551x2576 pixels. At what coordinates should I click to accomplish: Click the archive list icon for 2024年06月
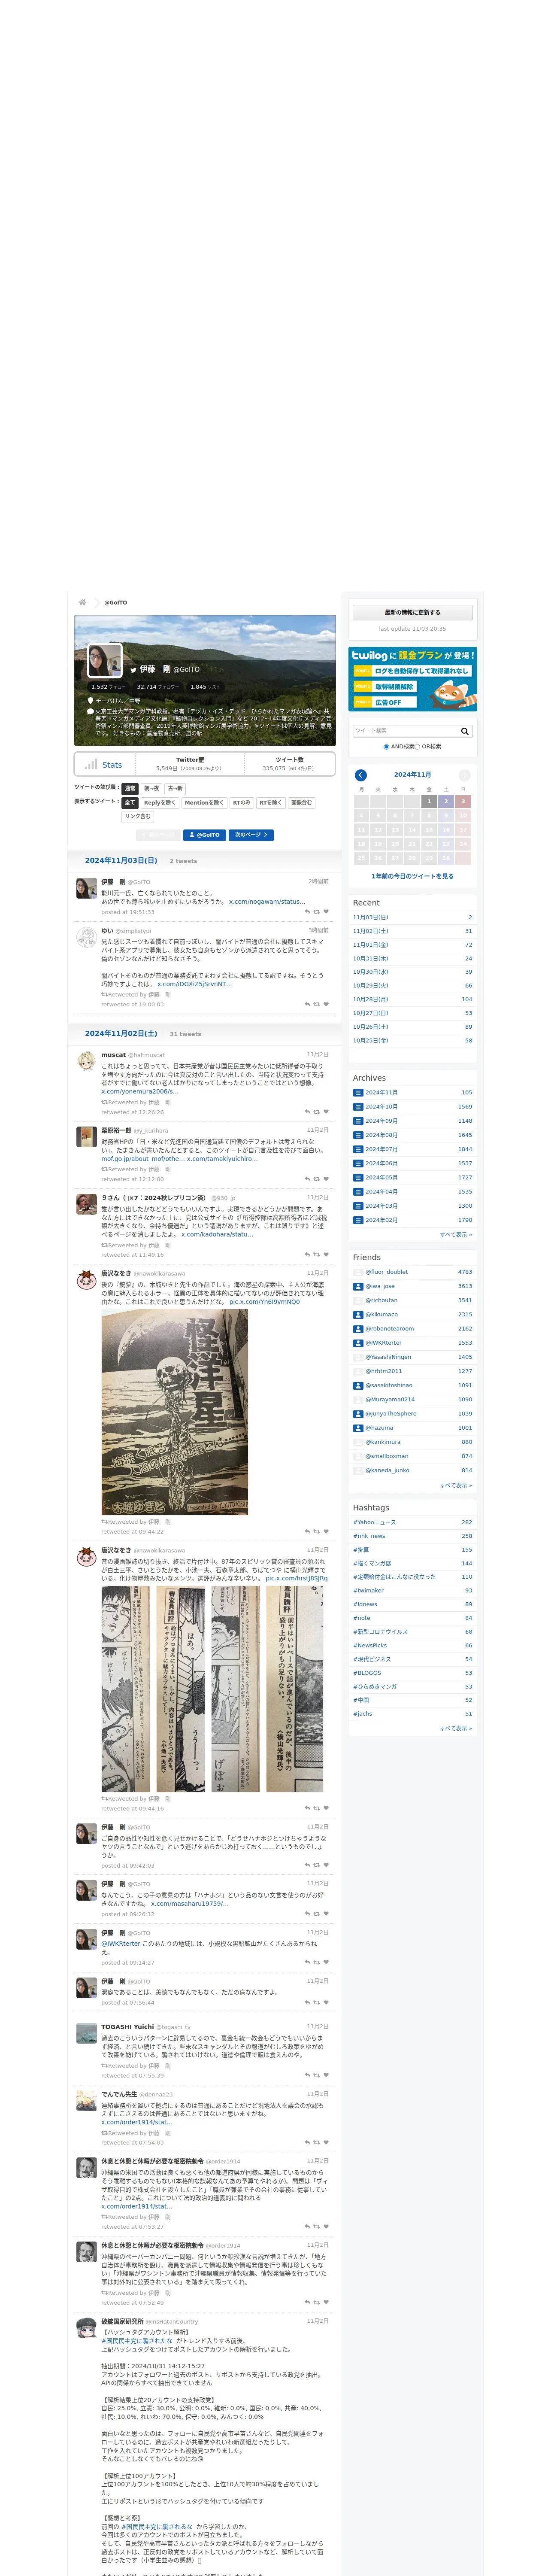pos(358,1163)
